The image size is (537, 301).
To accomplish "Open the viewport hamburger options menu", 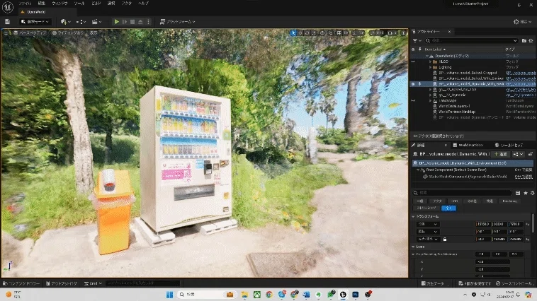I will click(x=6, y=33).
